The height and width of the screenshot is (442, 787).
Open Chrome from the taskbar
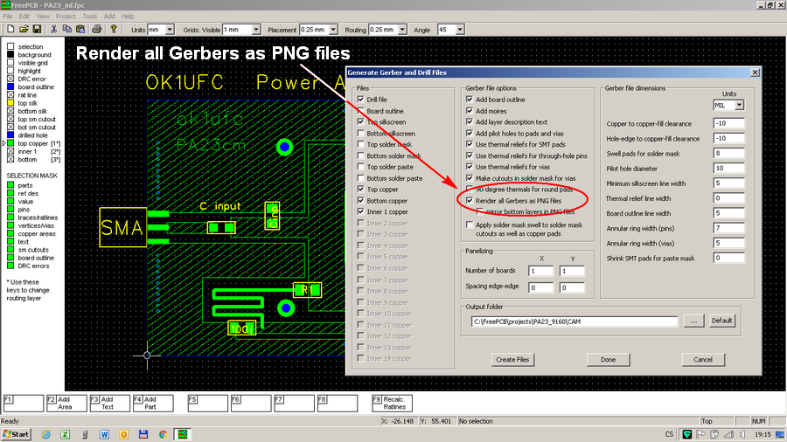click(x=164, y=433)
